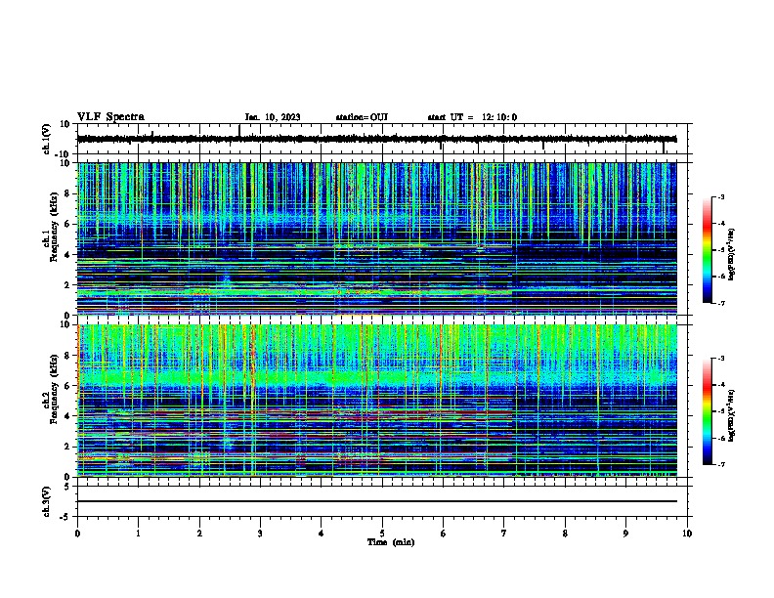Click the time axis tick label "7"
The width and height of the screenshot is (774, 598).
504,534
